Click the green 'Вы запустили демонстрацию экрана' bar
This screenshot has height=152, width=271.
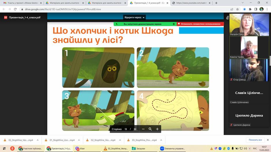(145, 24)
